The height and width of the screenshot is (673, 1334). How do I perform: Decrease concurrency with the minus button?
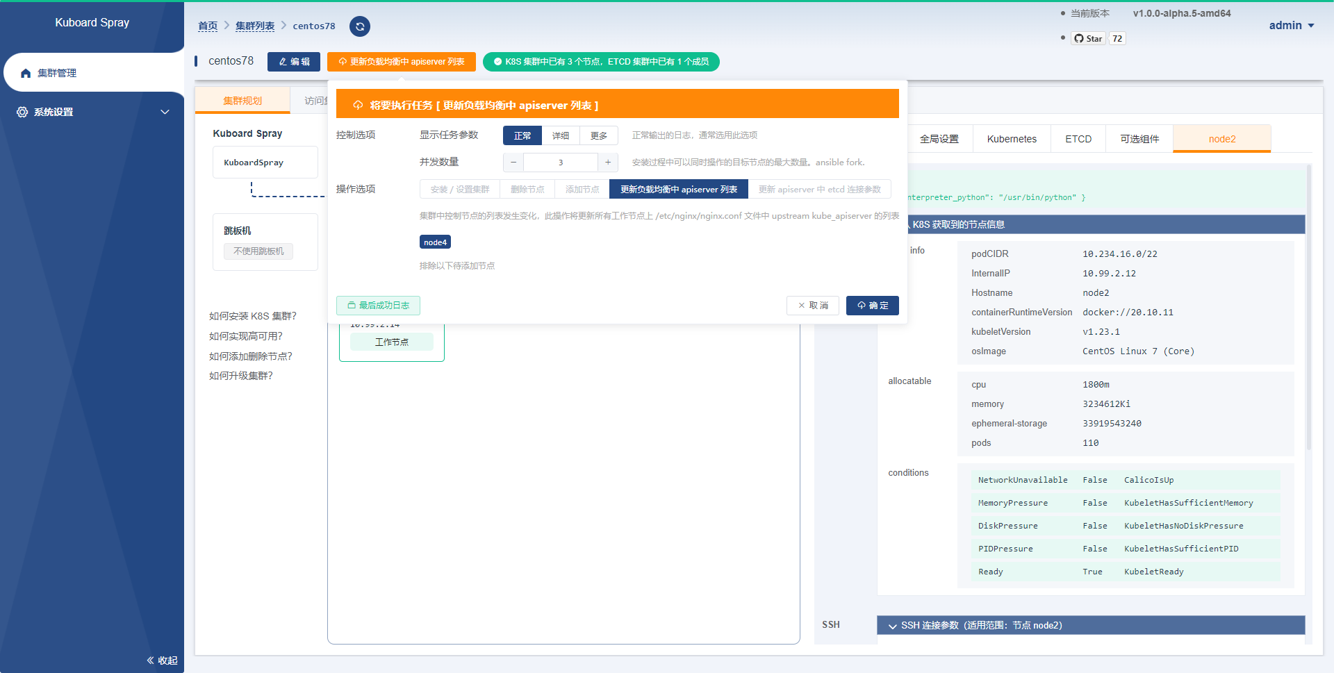tap(513, 163)
